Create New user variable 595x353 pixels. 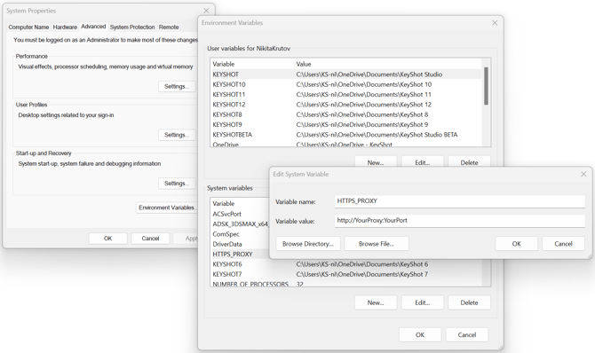pyautogui.click(x=376, y=162)
